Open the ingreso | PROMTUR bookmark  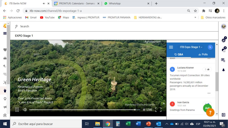click(86, 17)
